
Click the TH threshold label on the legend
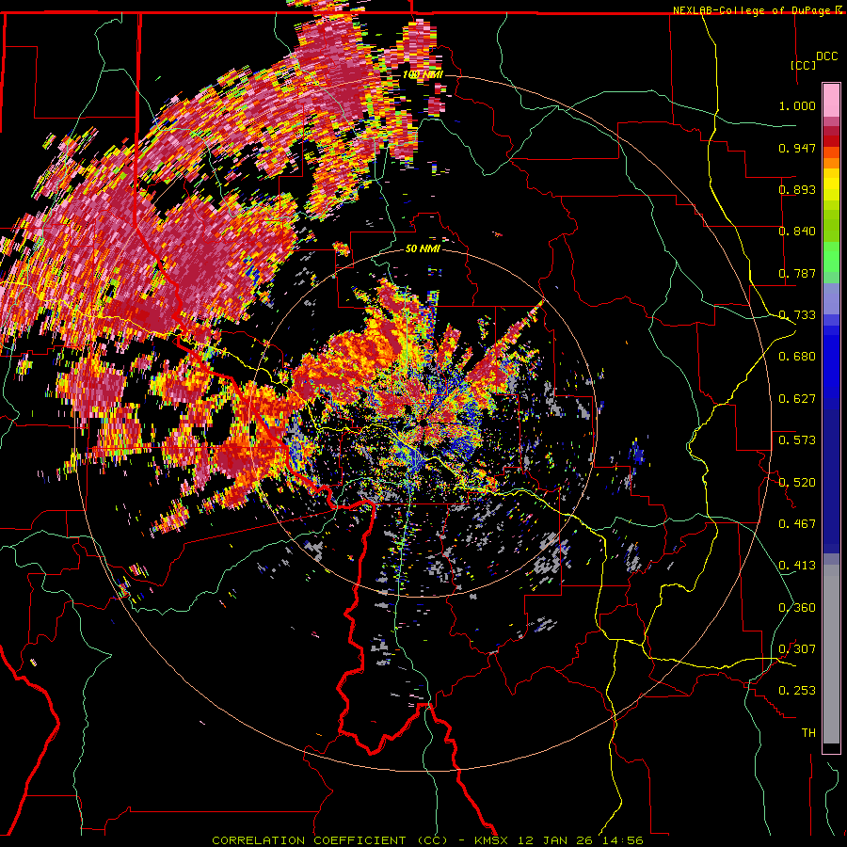click(808, 733)
